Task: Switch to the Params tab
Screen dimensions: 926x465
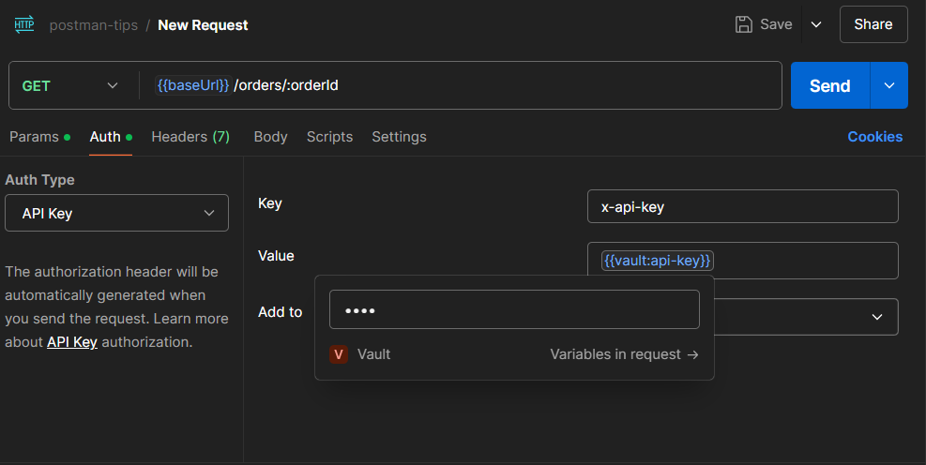Action: (x=34, y=137)
